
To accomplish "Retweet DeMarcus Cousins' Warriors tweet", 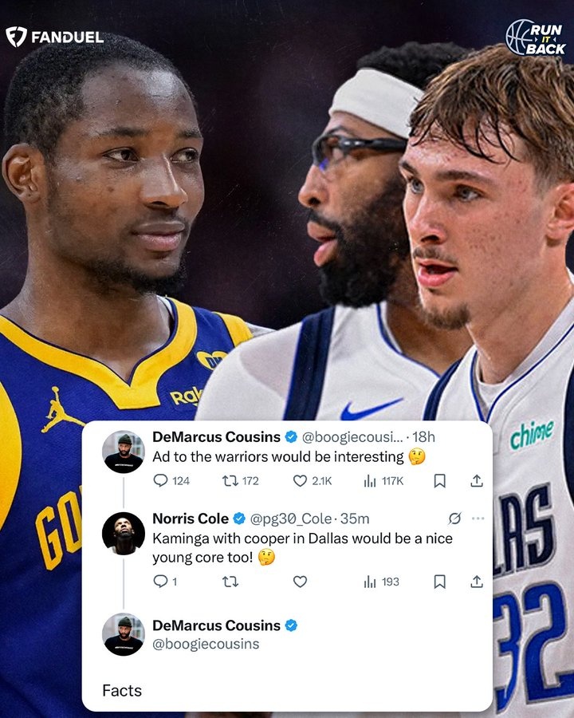I will tap(240, 480).
